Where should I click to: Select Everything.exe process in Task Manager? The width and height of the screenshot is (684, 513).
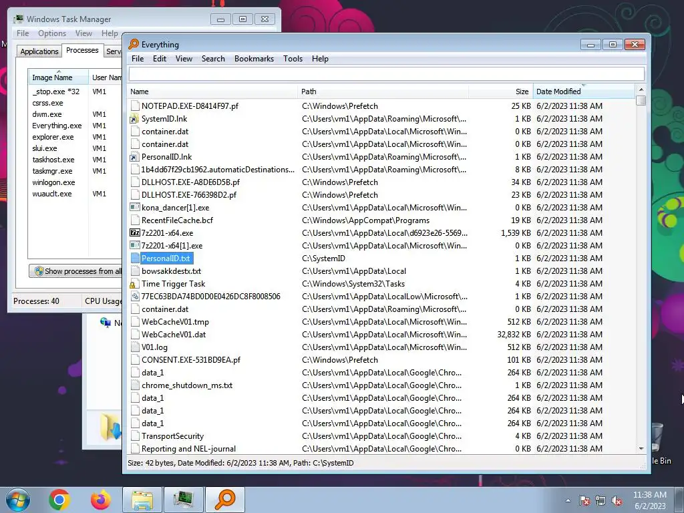click(57, 126)
